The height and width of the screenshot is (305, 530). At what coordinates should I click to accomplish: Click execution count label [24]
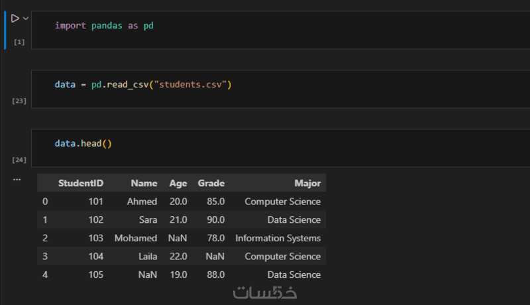coord(19,160)
